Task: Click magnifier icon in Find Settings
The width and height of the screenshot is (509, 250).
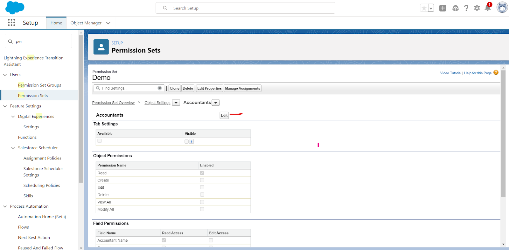Action: 98,88
